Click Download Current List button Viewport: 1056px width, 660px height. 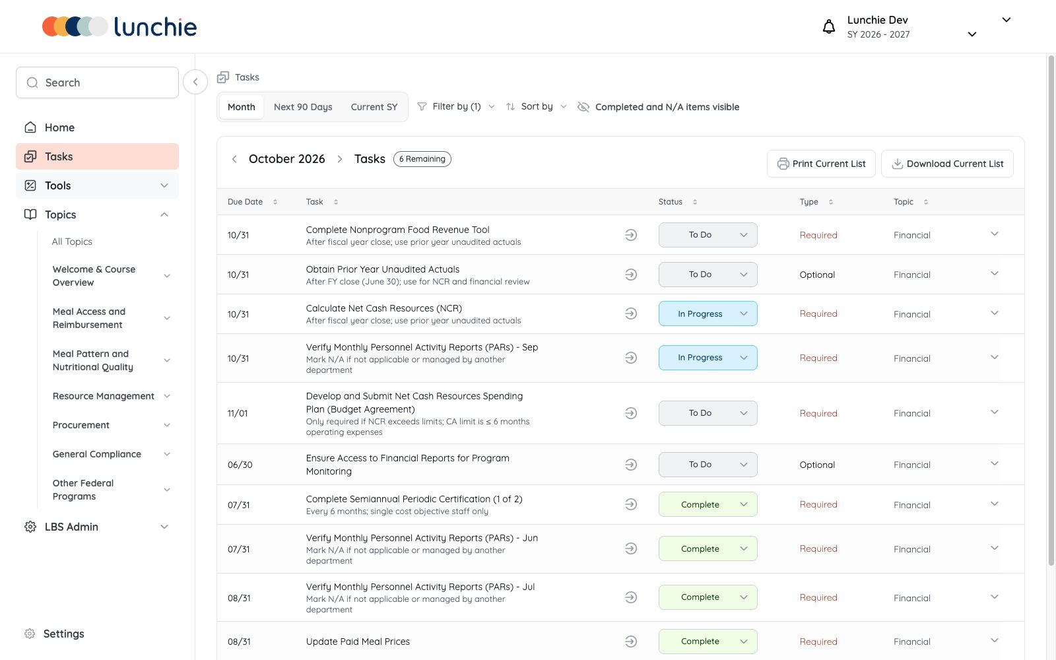947,164
